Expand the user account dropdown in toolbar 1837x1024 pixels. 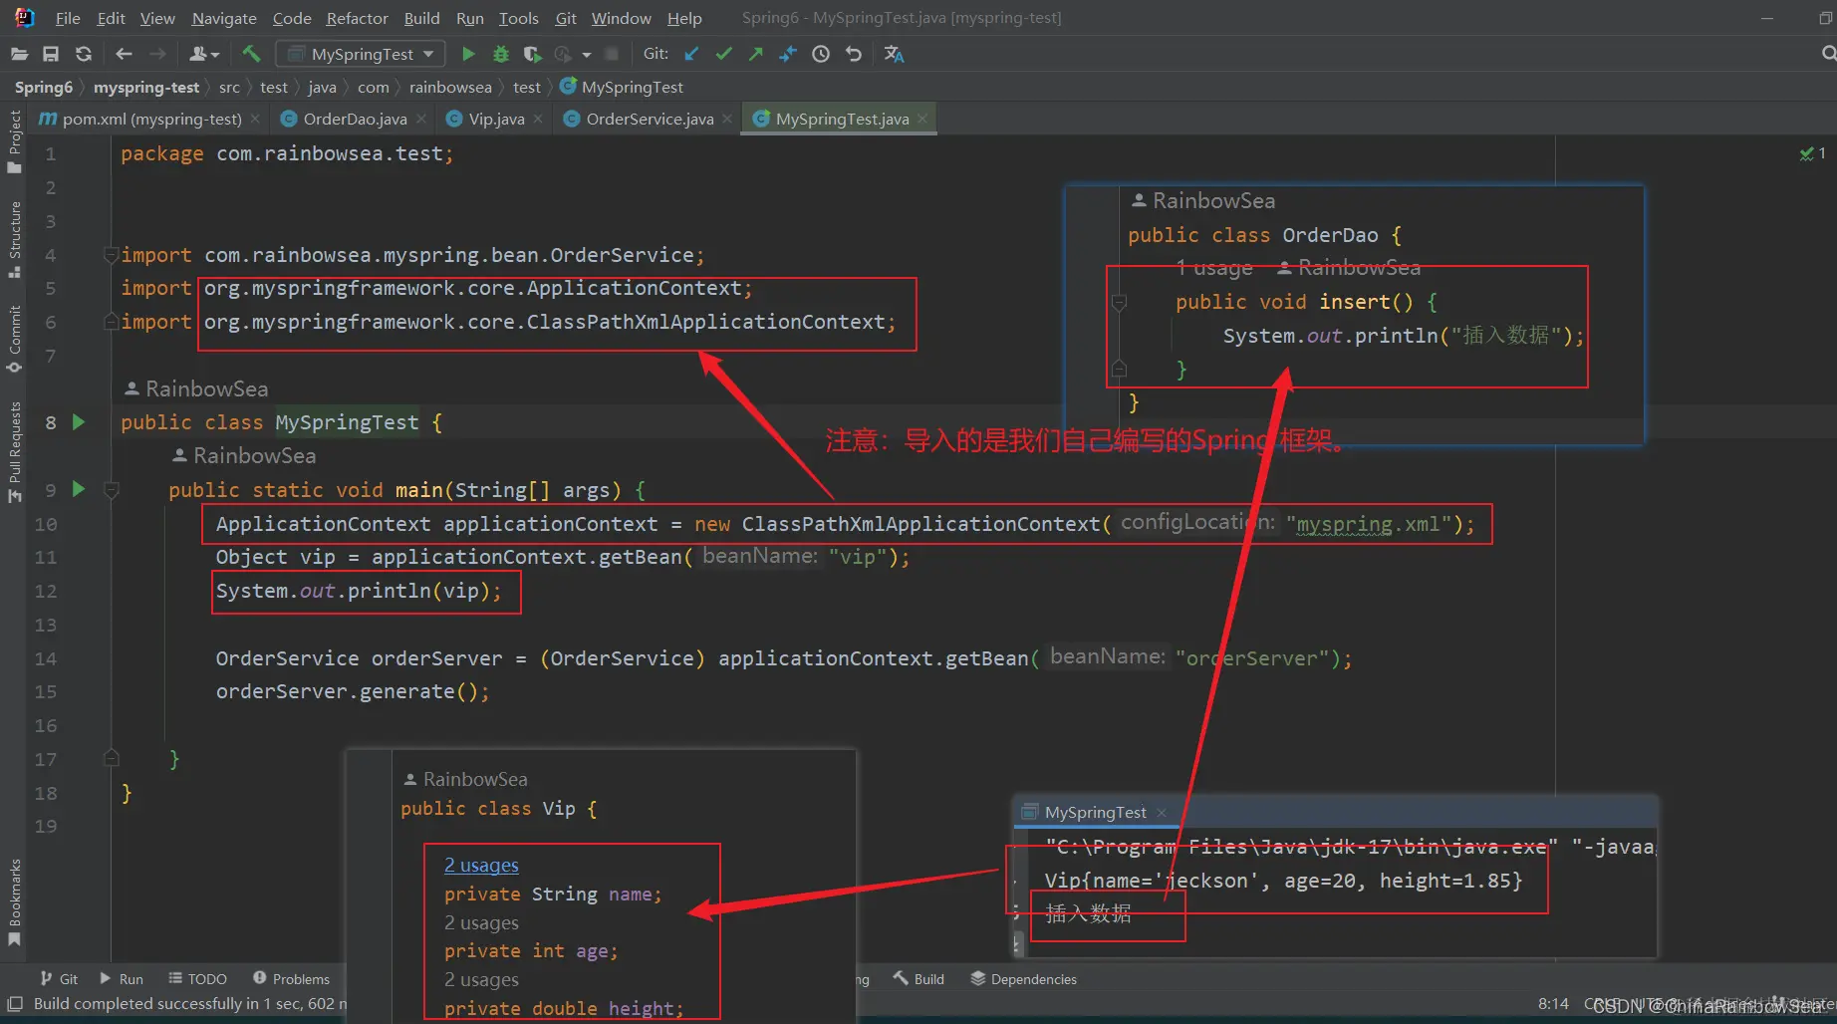(203, 54)
